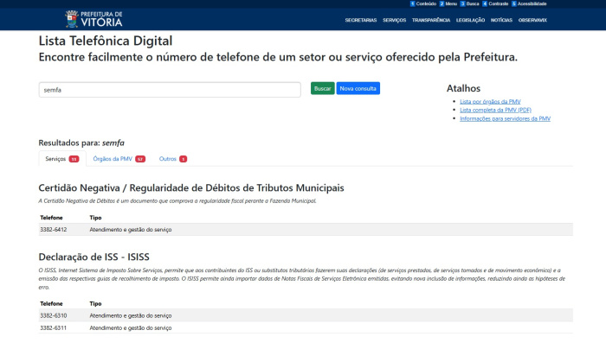Click the Nova consulta button
Screen dimensions: 606x343
(358, 88)
